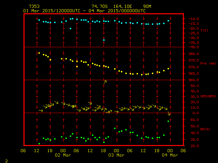218x163 pixels.
Task: Click the first yellow pressure point near 980
Action: point(39,53)
